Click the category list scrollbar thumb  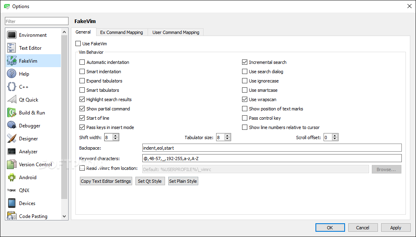(x=64, y=117)
